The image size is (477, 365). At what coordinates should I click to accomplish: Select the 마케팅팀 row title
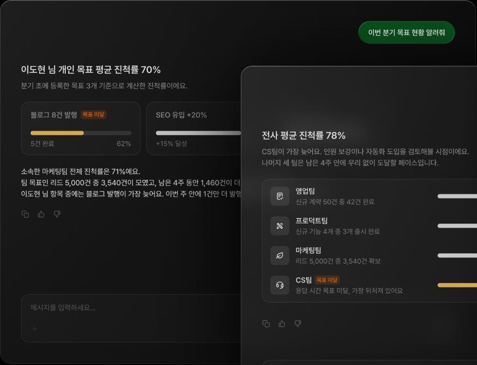309,250
